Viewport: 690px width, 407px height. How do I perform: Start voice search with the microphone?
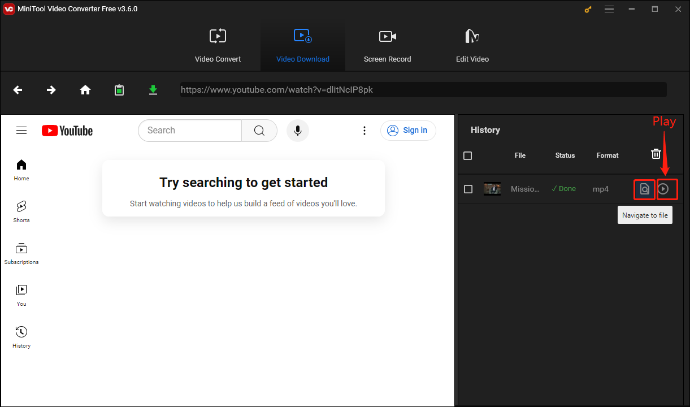(298, 131)
